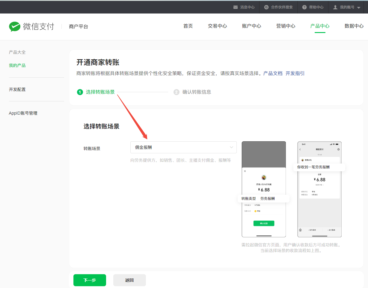
Task: Click the green 下一步 button
Action: (90, 280)
